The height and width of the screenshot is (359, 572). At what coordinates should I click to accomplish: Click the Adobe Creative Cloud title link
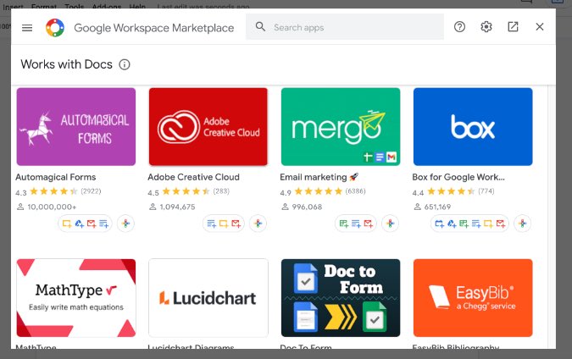[x=193, y=177]
